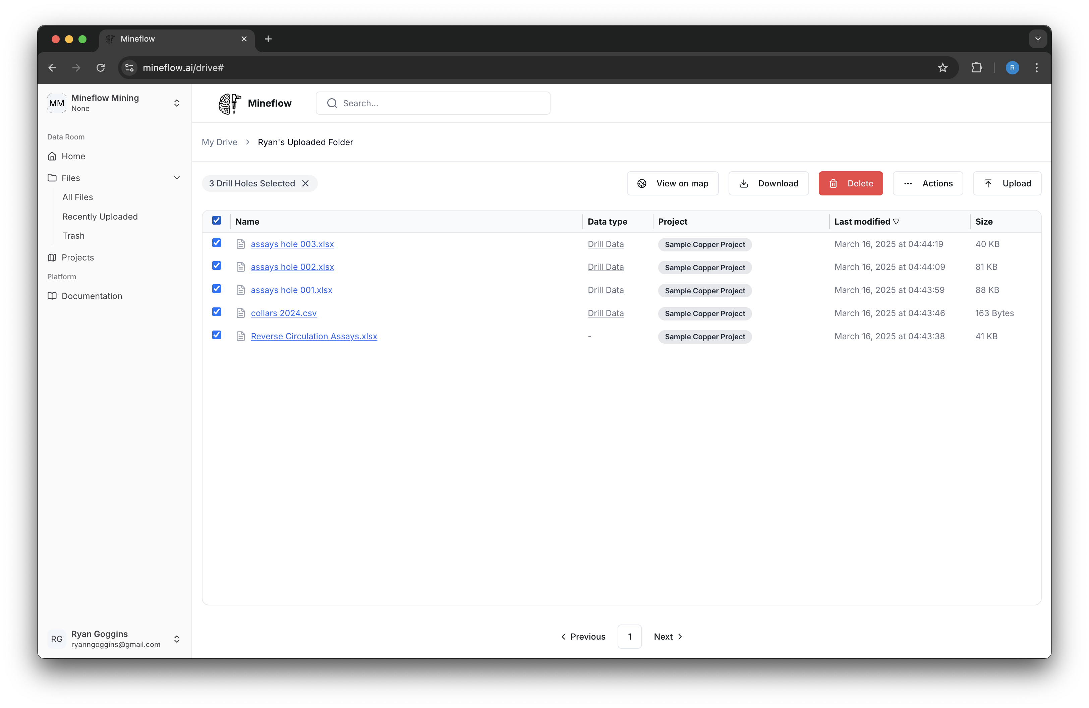Open collars 2024.csv file link
The image size is (1089, 708).
pos(284,313)
